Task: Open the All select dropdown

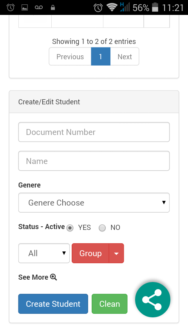Action: [x=44, y=253]
